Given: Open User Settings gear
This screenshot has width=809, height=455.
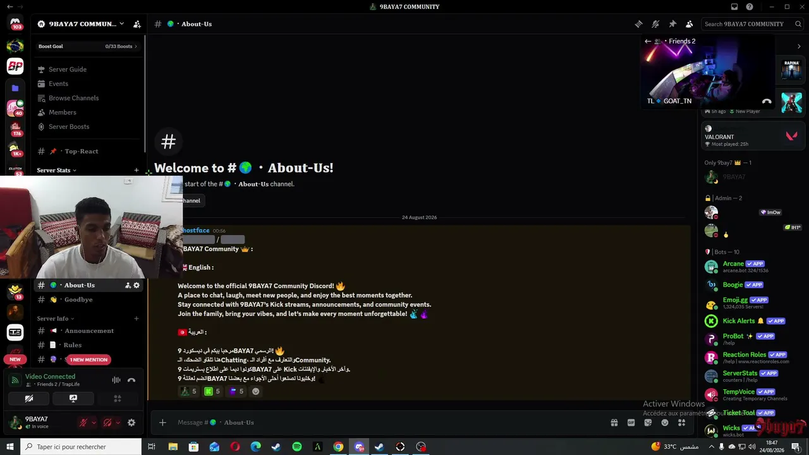Looking at the screenshot, I should click(131, 423).
